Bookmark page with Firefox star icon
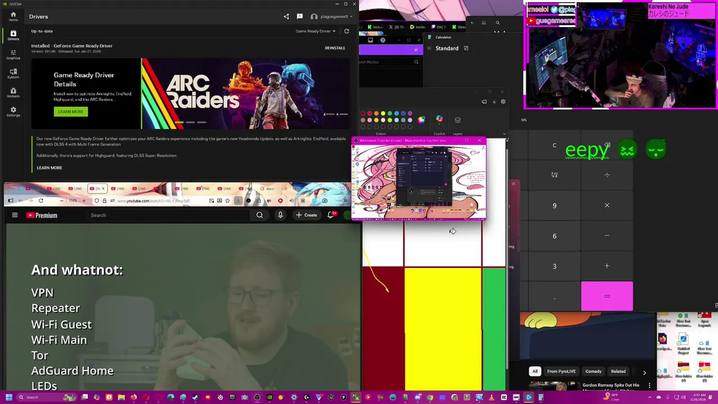 click(227, 201)
